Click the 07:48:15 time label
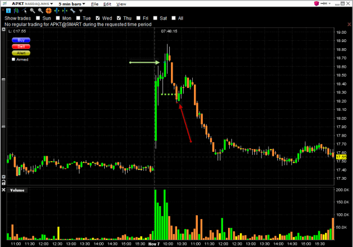Viewport: 353px width, 247px height. click(x=169, y=31)
